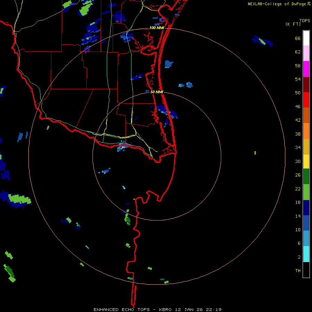Click the navy 14-18 color band
Screen dimensions: 312x312
pyautogui.click(x=306, y=208)
